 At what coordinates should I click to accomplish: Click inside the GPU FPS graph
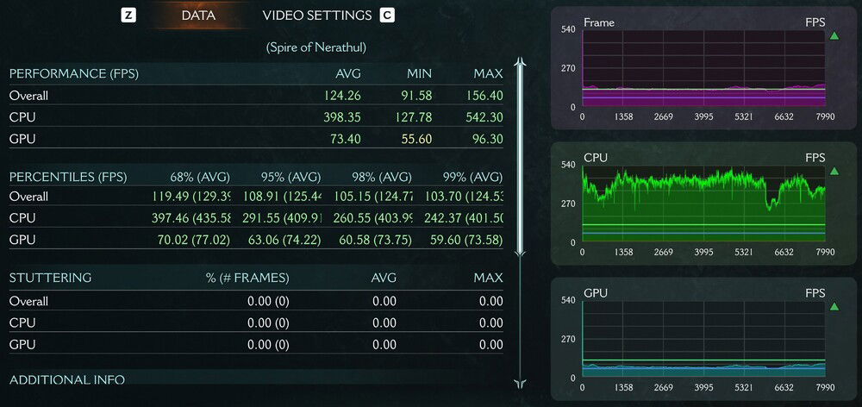point(703,339)
